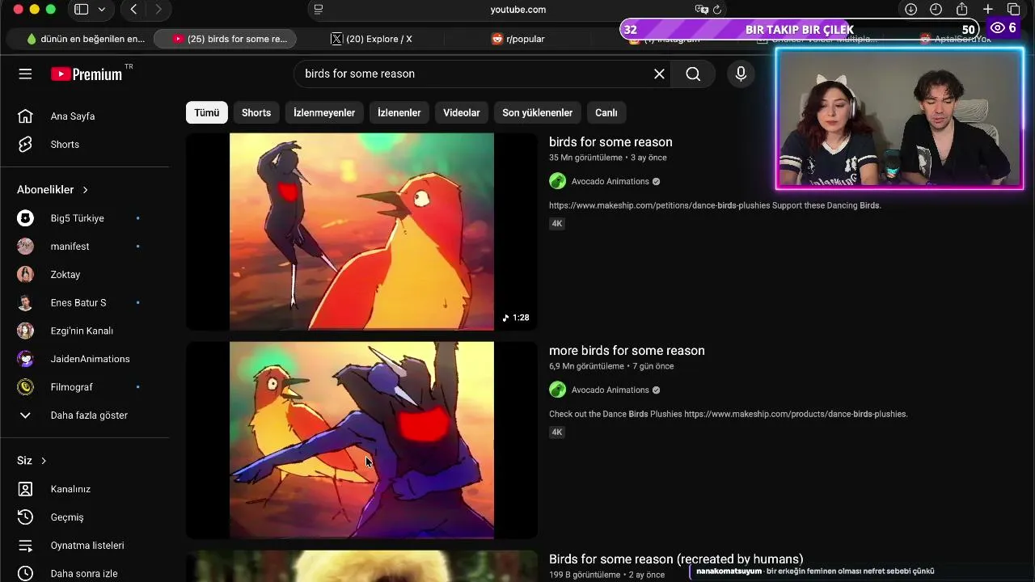Click 4K badge on 'birds for some reason'
The width and height of the screenshot is (1035, 582).
557,224
